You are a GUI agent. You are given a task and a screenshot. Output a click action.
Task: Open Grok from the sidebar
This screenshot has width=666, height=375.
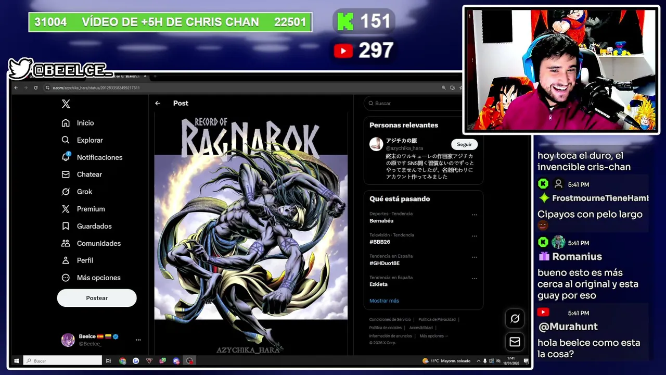pos(77,192)
